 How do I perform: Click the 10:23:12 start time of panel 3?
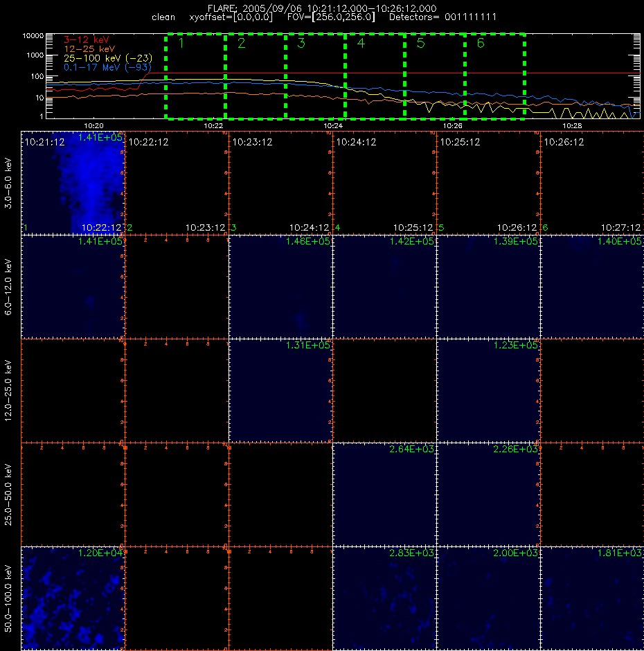[253, 143]
